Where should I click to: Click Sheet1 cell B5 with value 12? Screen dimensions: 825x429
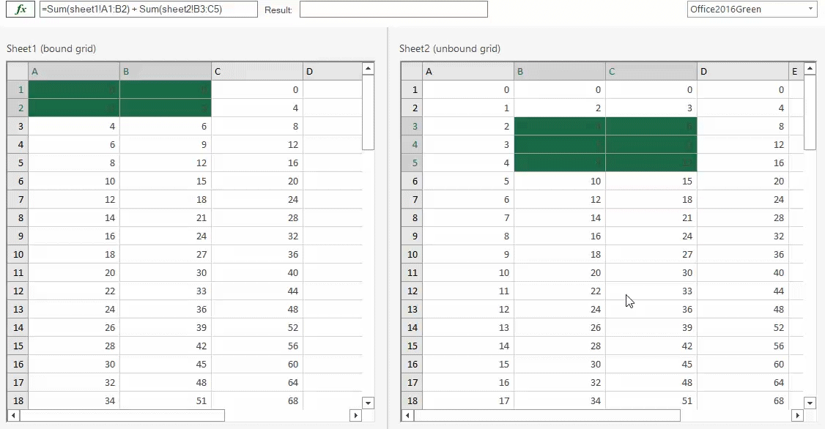tap(165, 163)
